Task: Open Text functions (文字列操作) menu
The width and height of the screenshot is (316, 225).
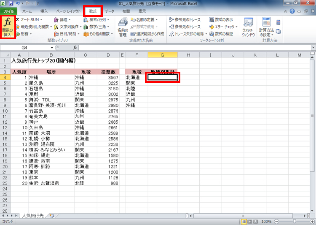Action: (68, 27)
